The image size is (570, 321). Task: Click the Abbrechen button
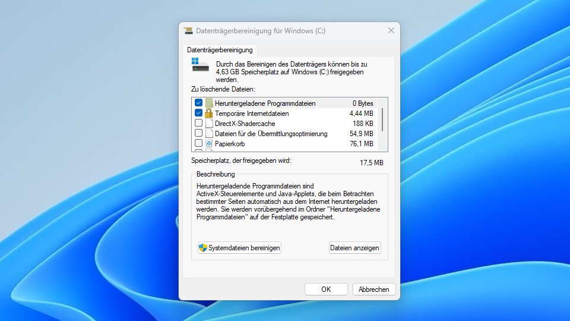tap(374, 289)
